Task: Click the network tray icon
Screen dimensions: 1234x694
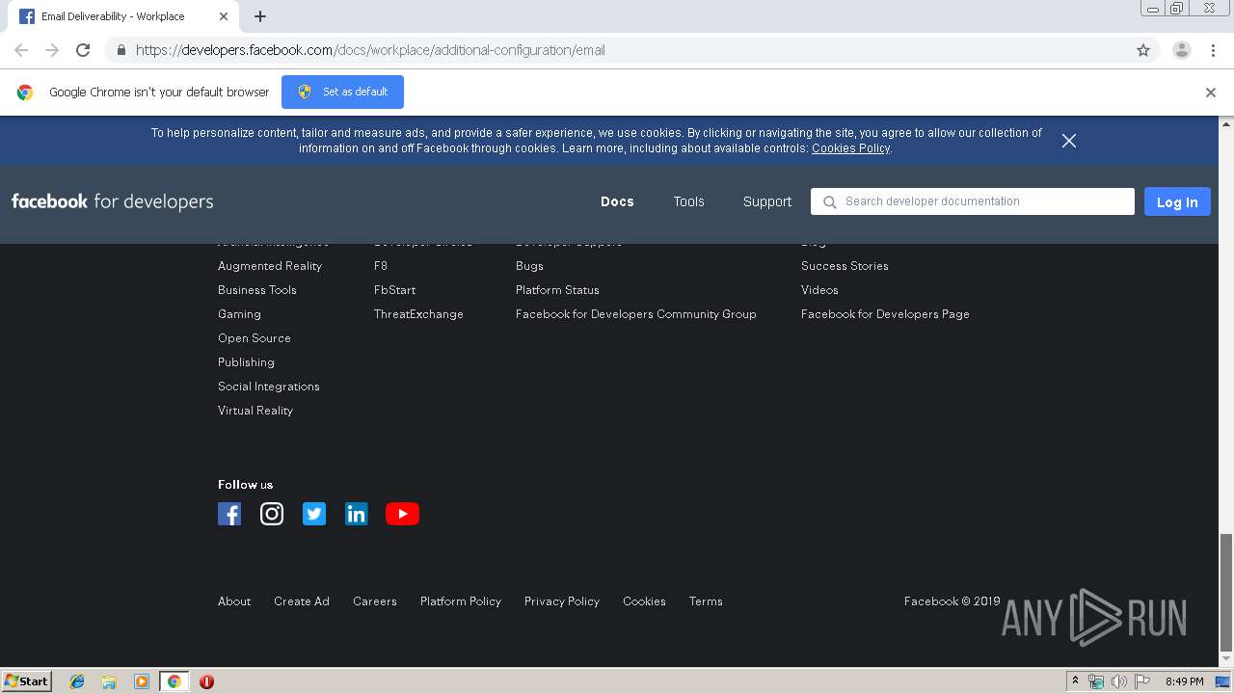Action: [x=1096, y=681]
